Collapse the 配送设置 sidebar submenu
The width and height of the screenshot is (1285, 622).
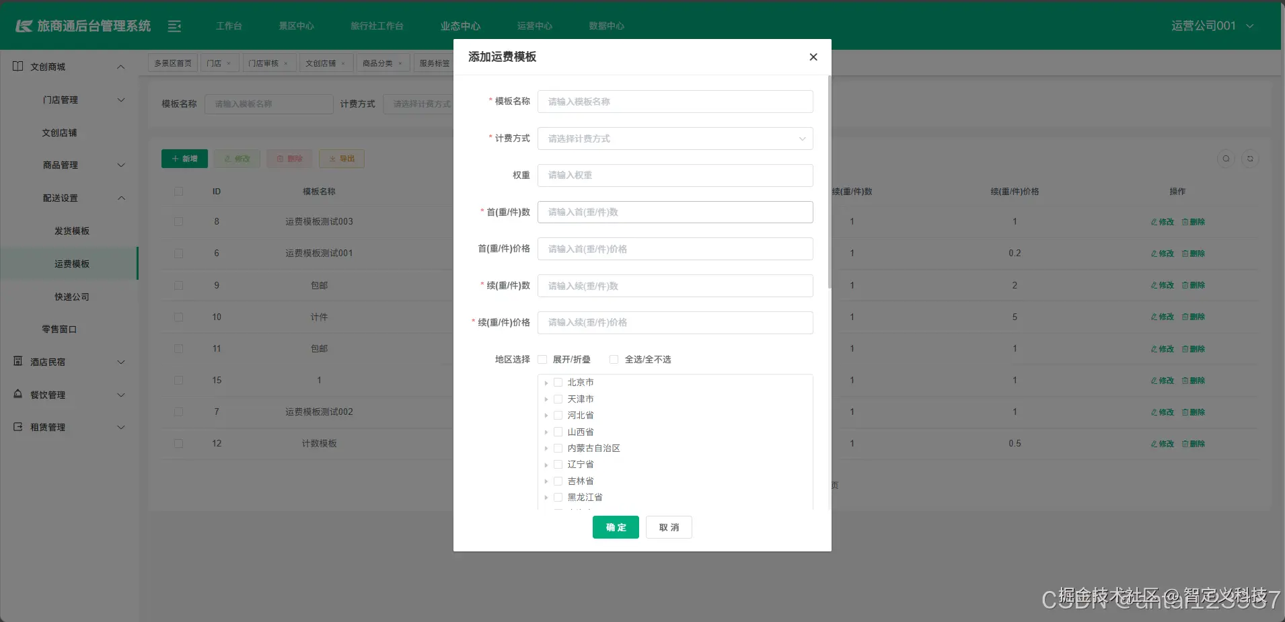click(69, 198)
